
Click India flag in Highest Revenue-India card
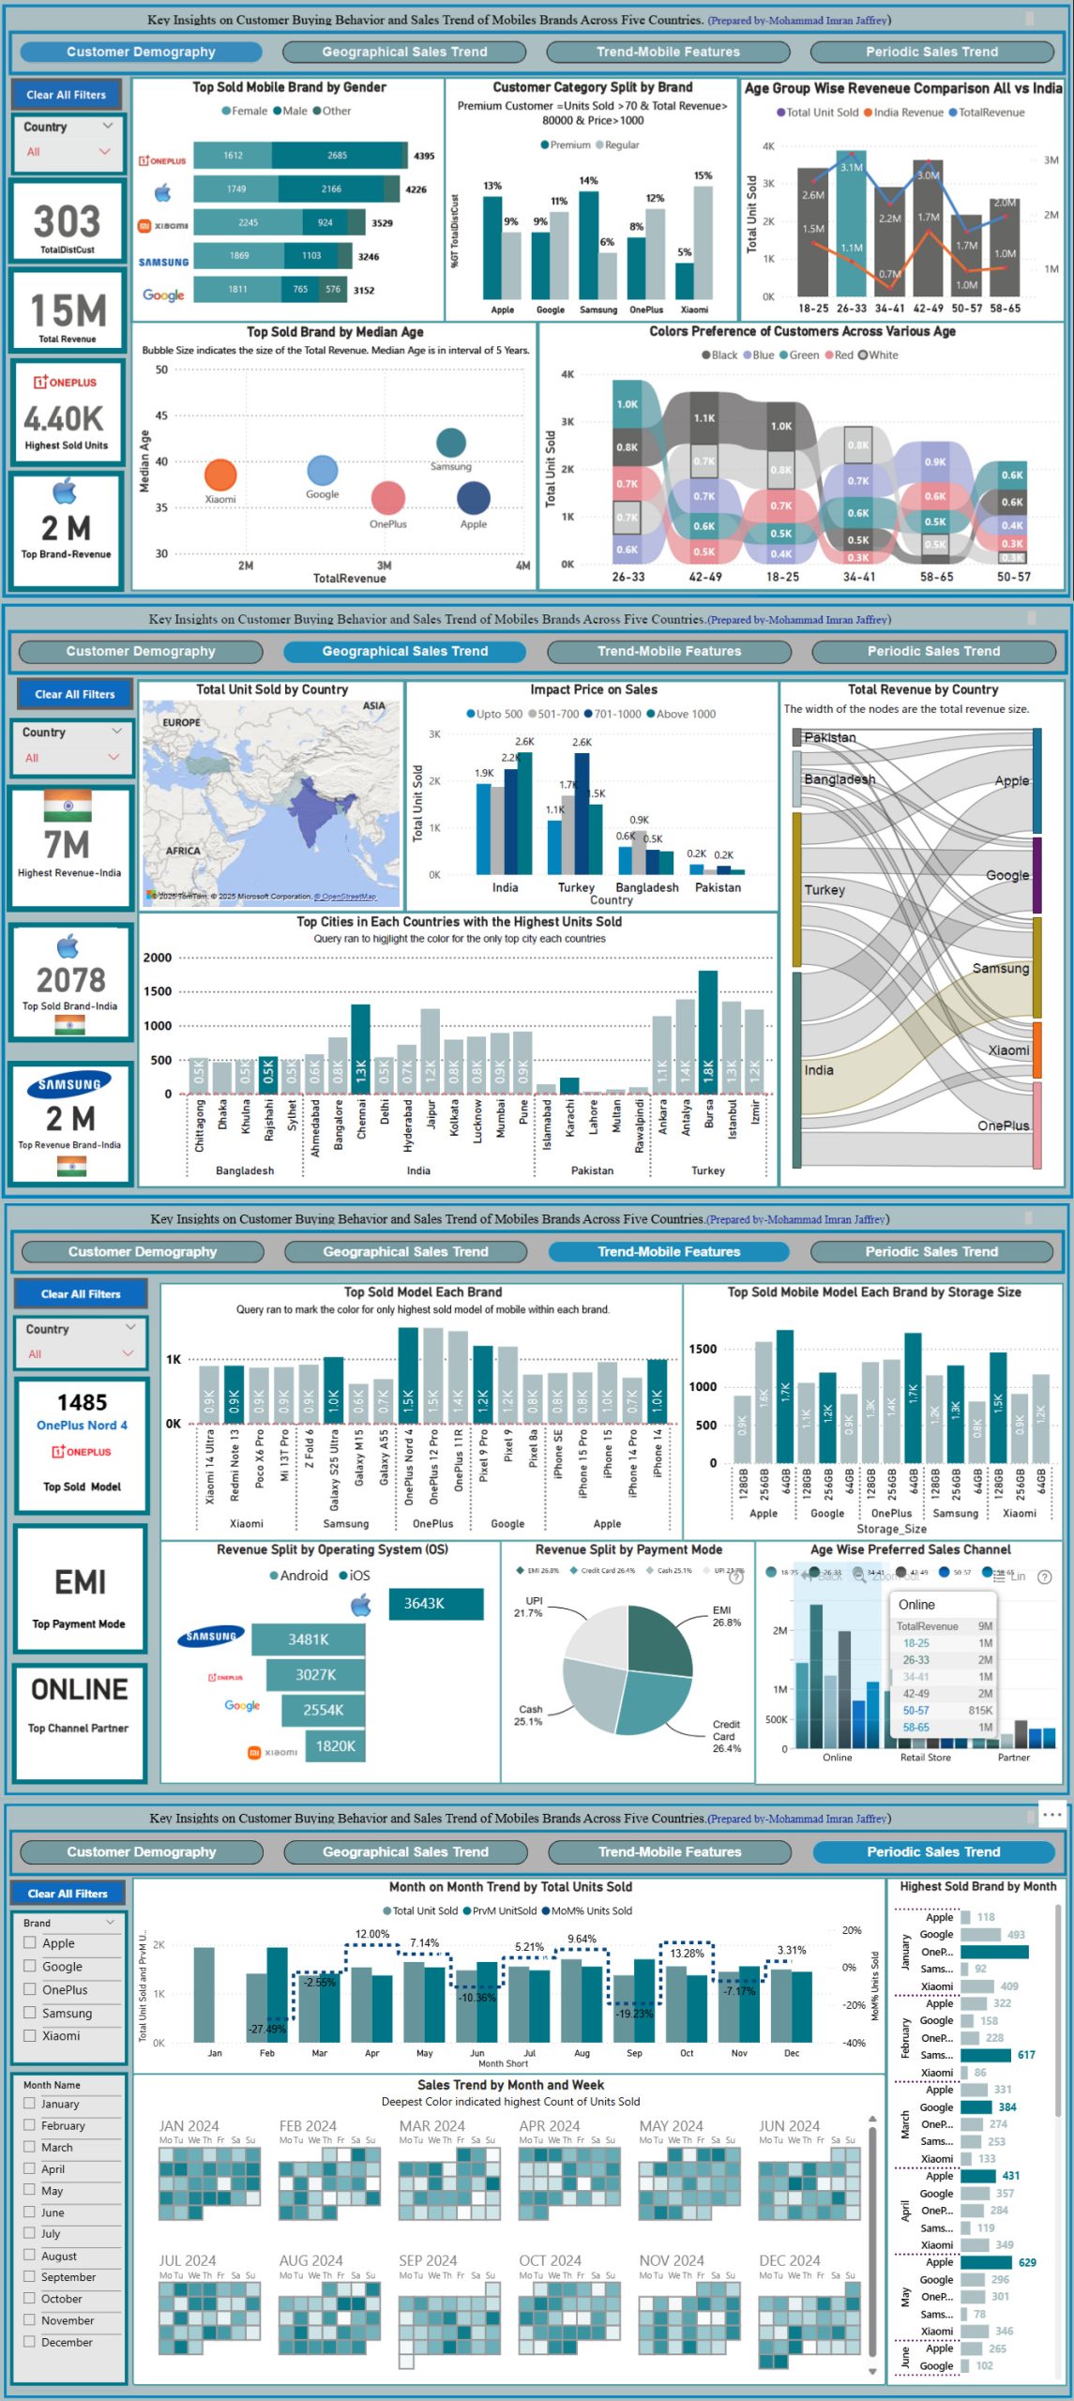pyautogui.click(x=68, y=806)
